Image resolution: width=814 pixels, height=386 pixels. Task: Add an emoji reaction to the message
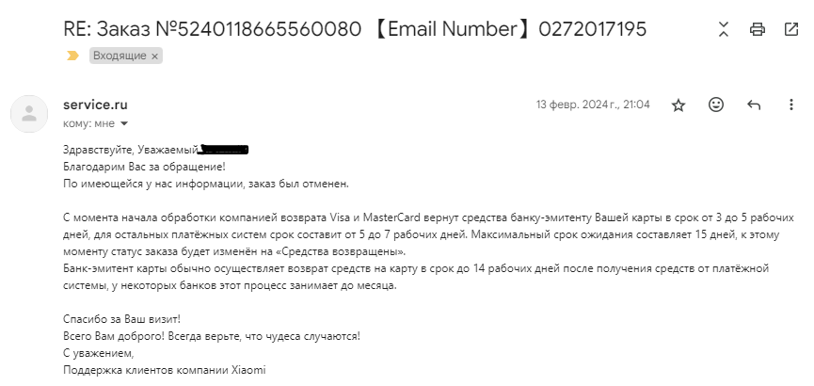pyautogui.click(x=716, y=105)
